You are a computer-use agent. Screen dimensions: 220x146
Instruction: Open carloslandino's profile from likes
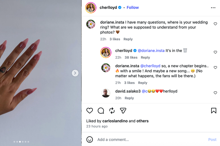coord(115,121)
